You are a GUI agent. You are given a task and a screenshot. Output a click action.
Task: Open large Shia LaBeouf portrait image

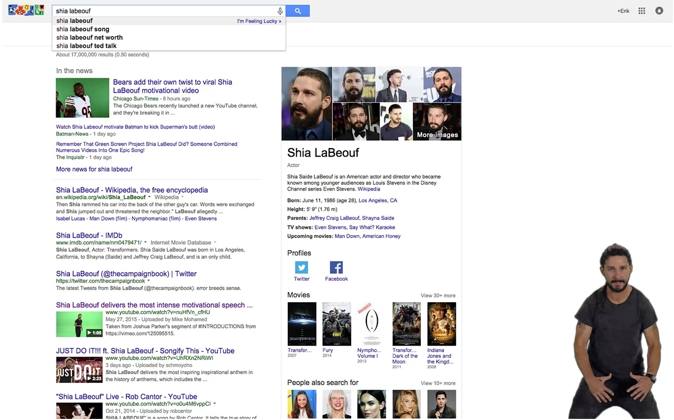click(x=307, y=104)
